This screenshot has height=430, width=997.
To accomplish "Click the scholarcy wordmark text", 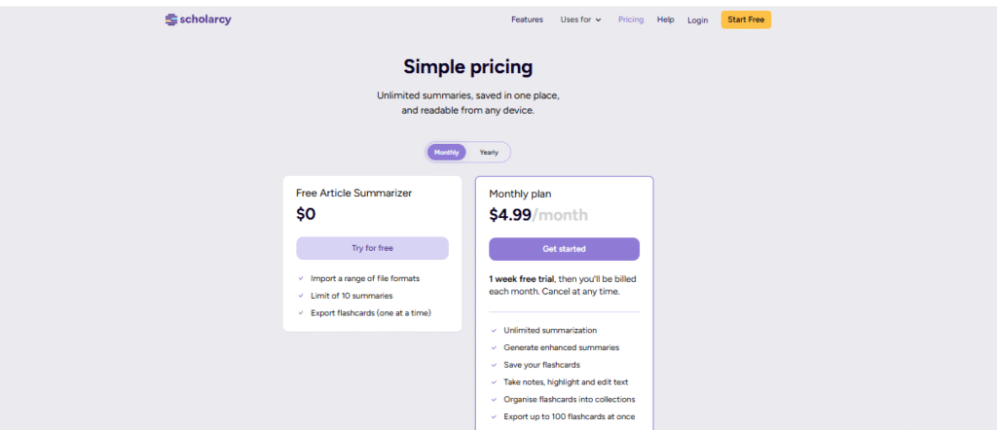I will coord(205,19).
